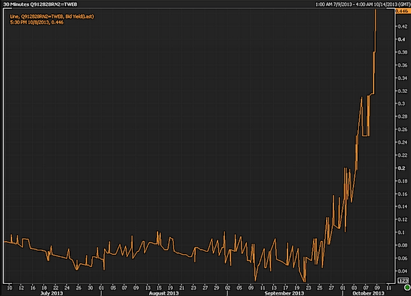Click the 0.42 value on the y-axis

[x=401, y=27]
